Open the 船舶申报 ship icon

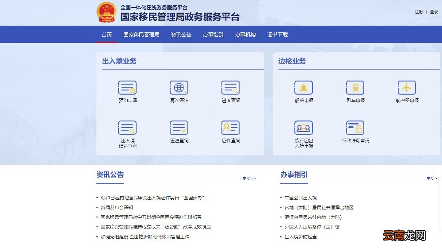304,88
